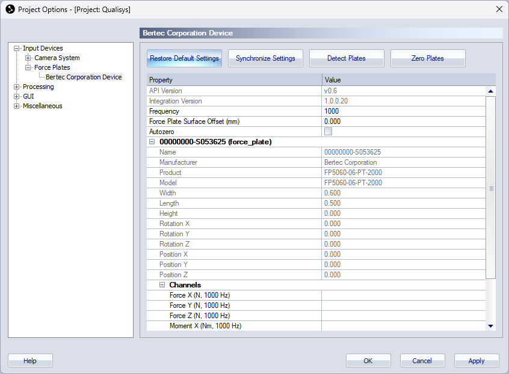
Task: Click Zero Plates button
Action: pos(428,58)
